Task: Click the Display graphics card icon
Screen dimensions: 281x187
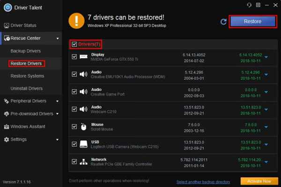Action: coord(83,57)
